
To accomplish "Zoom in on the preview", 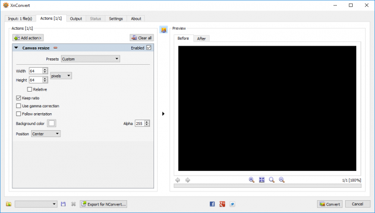I will click(x=251, y=180).
